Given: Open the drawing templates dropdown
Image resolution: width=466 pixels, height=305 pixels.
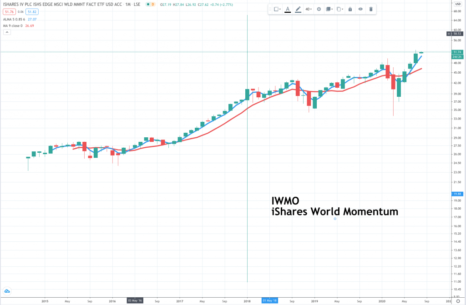Looking at the screenshot, I should pyautogui.click(x=277, y=9).
